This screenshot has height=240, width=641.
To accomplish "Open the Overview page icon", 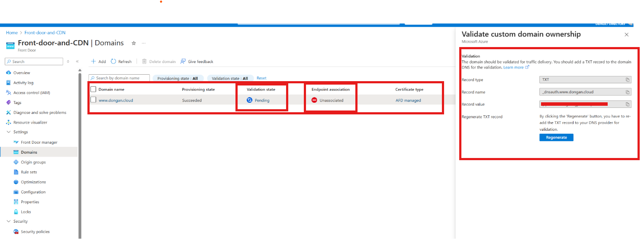I will [x=9, y=73].
